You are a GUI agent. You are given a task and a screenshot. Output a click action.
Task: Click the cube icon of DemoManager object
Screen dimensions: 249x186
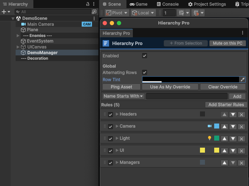pos(23,53)
